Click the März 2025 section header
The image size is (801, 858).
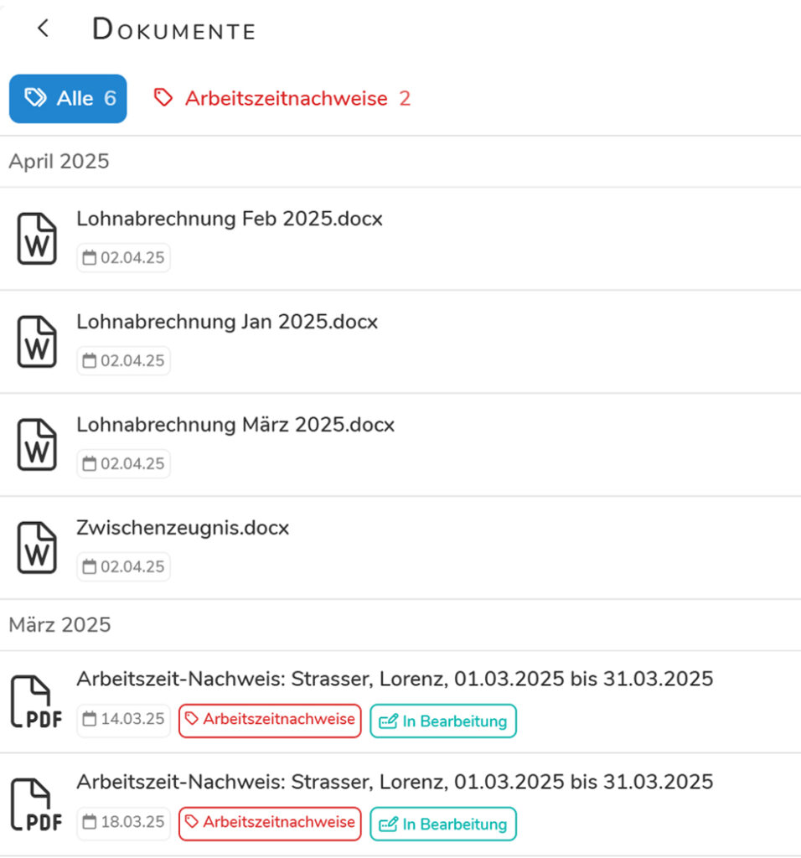click(x=60, y=625)
